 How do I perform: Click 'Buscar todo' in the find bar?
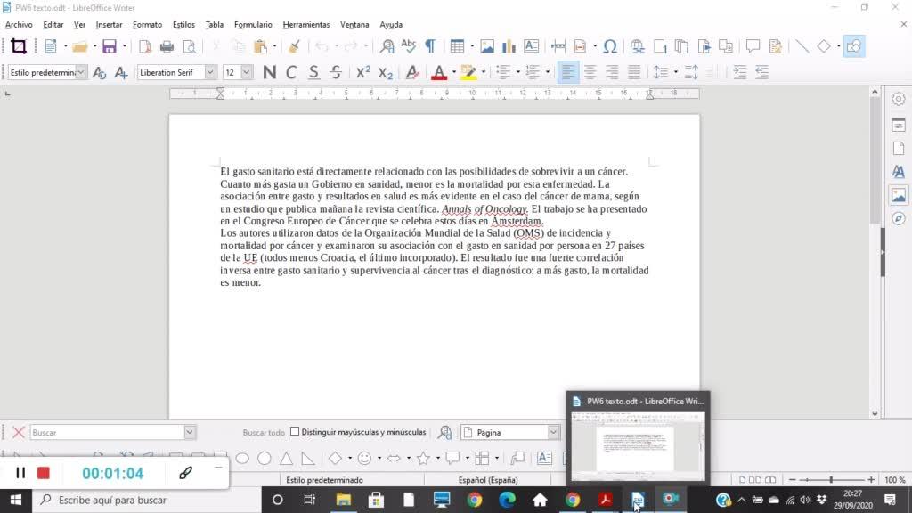(264, 432)
